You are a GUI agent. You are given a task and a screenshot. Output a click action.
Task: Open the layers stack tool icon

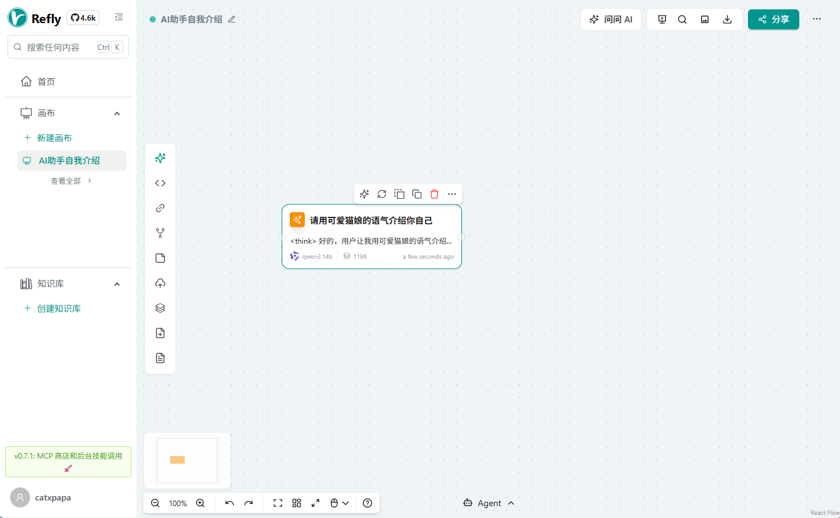point(160,308)
